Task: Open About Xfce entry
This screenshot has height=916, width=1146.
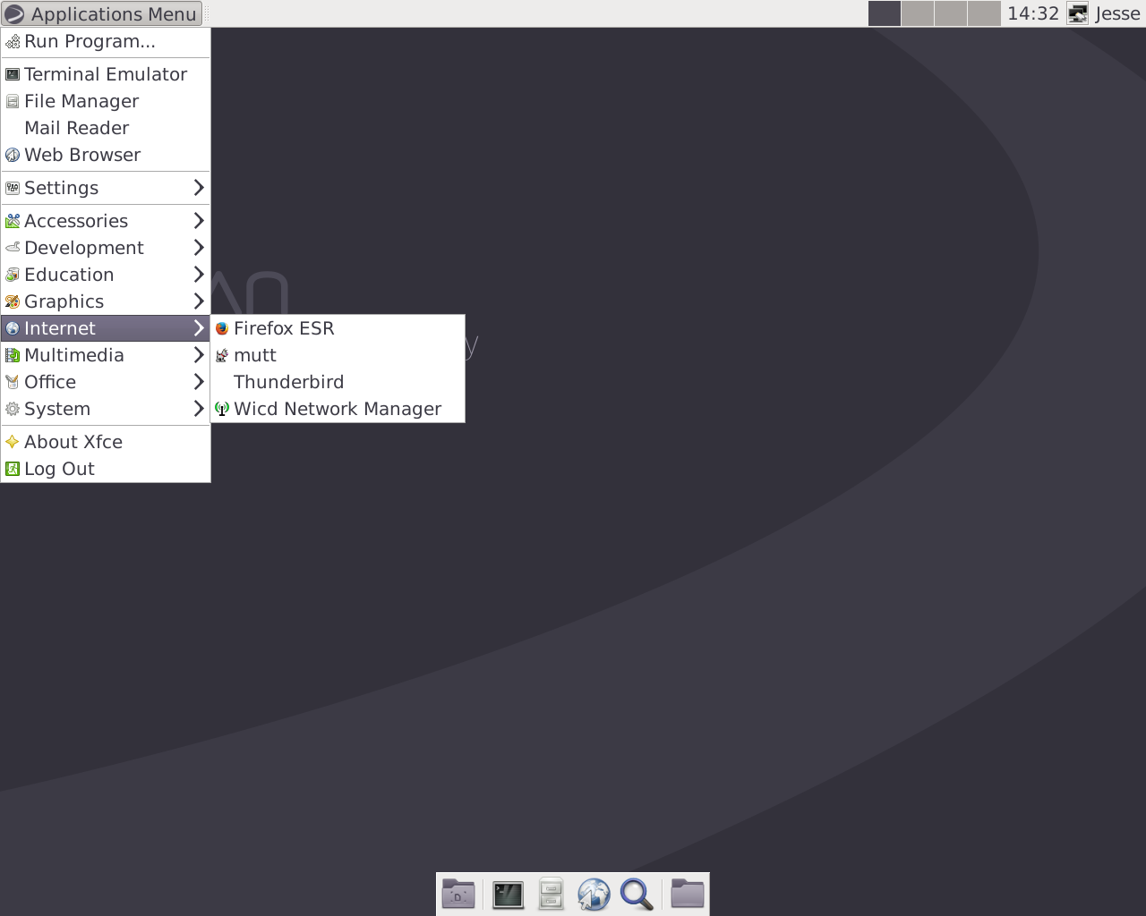Action: (x=106, y=442)
